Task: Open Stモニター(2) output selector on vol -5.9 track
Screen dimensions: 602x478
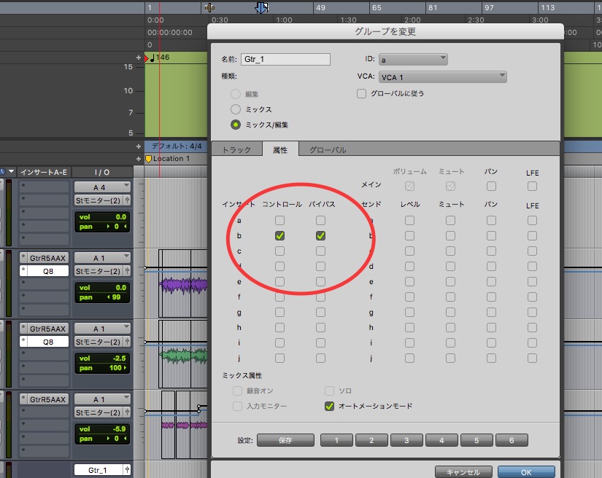Action: click(99, 412)
